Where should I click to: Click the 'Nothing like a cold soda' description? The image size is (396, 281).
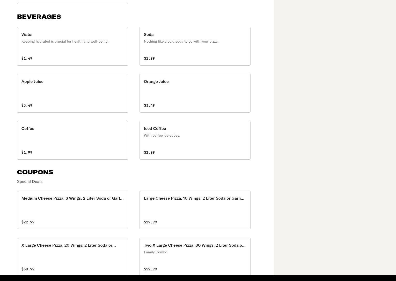click(181, 41)
